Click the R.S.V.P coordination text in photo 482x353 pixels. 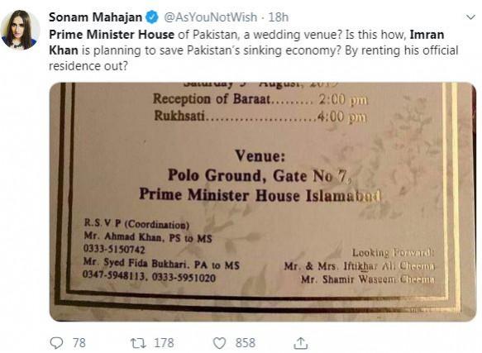pos(136,224)
